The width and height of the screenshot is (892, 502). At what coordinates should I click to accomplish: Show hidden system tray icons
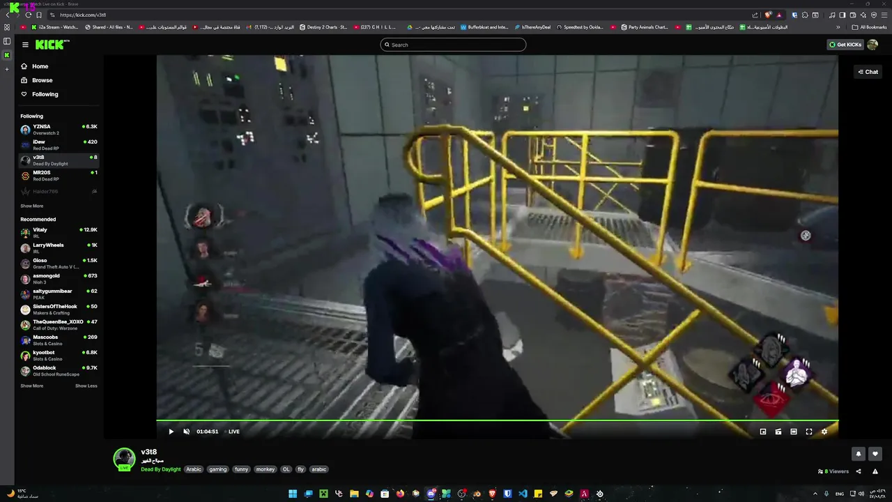click(x=815, y=494)
